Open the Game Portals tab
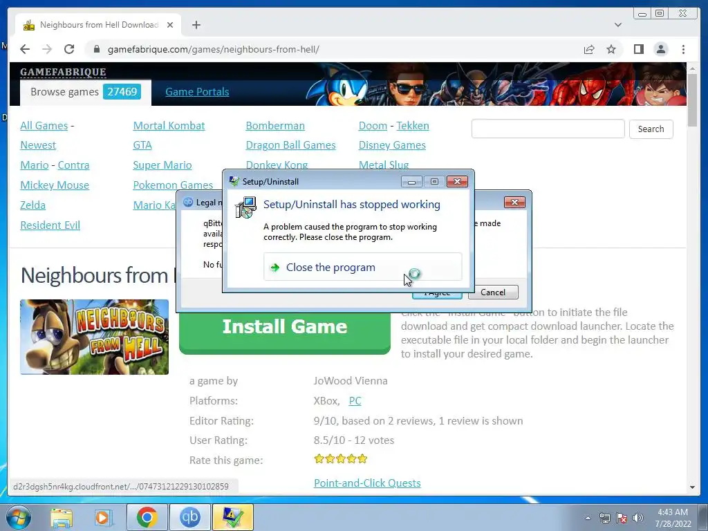Viewport: 708px width, 531px height. pos(197,92)
